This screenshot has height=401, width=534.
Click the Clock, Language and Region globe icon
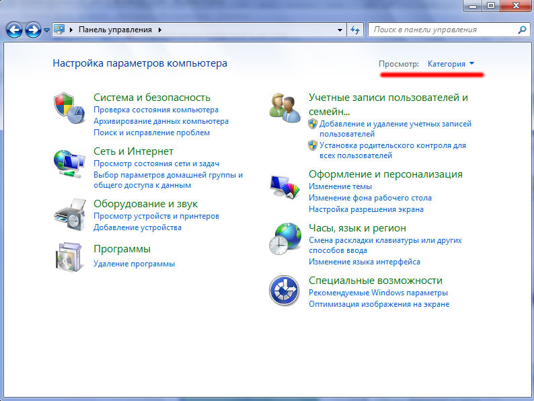pyautogui.click(x=284, y=239)
